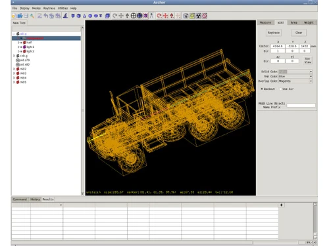Click the Center X input field
This screenshot has height=246, width=329.
pyautogui.click(x=278, y=47)
